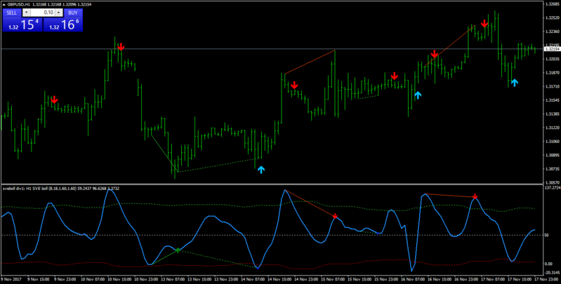Image resolution: width=561 pixels, height=284 pixels.
Task: Select the blue buy arrow near 16 Nov 07:00
Action: click(418, 95)
